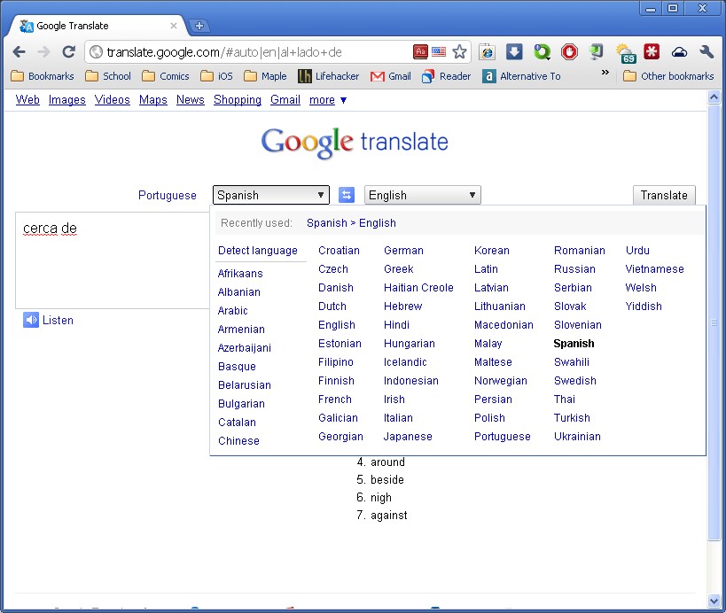Click the IE Tab extension icon

point(487,52)
